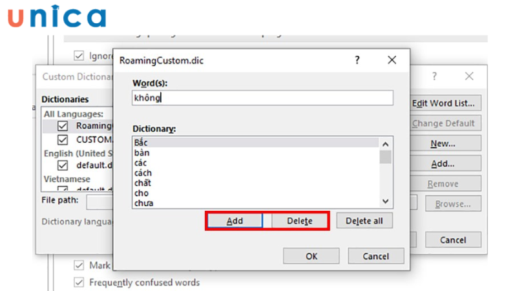Screen dimensions: 517x291
Task: Open help with the RoamingCustom.dic question mark icon
Action: pyautogui.click(x=357, y=60)
